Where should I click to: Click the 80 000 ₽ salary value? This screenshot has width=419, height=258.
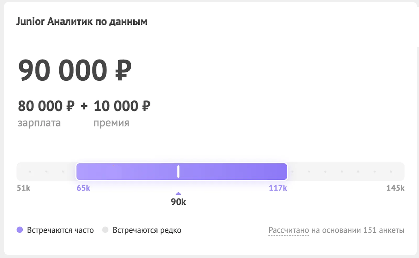tap(46, 106)
